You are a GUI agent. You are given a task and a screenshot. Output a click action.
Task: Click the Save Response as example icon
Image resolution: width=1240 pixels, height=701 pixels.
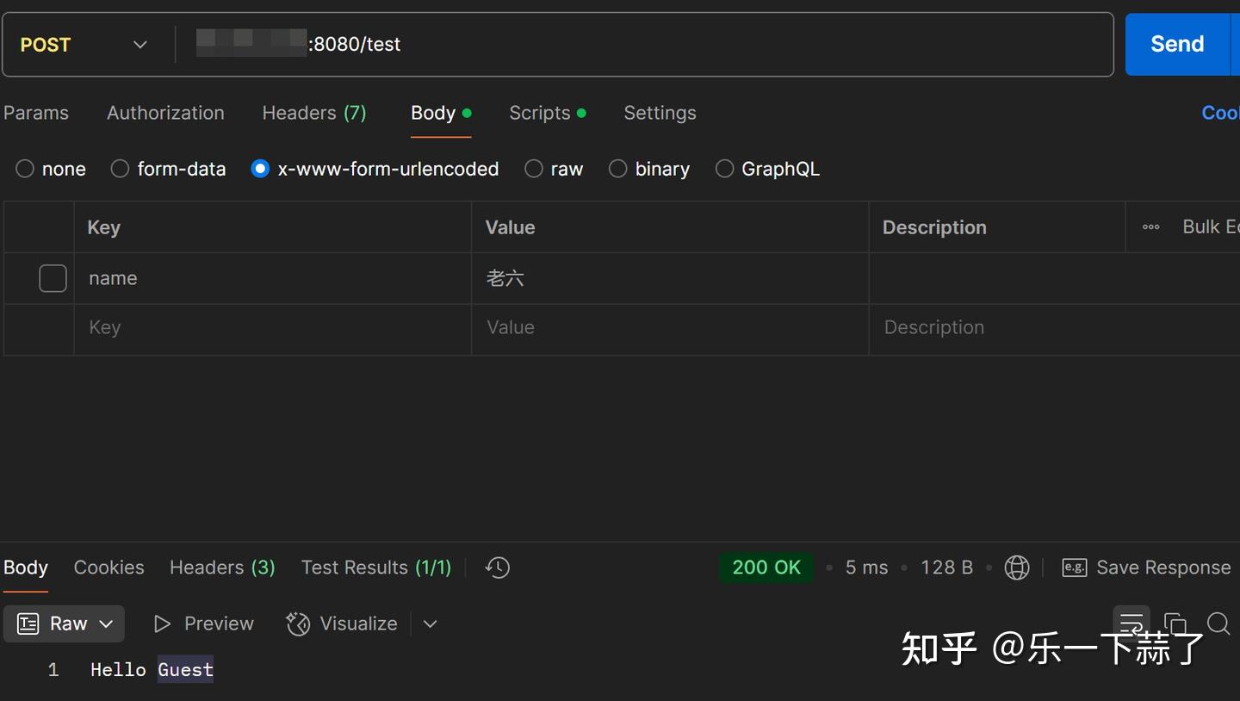click(1074, 568)
